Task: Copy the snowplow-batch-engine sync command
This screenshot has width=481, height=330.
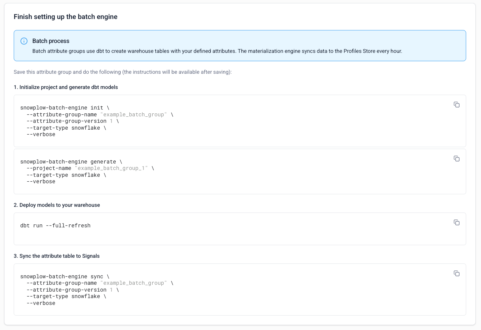Action: coord(457,273)
